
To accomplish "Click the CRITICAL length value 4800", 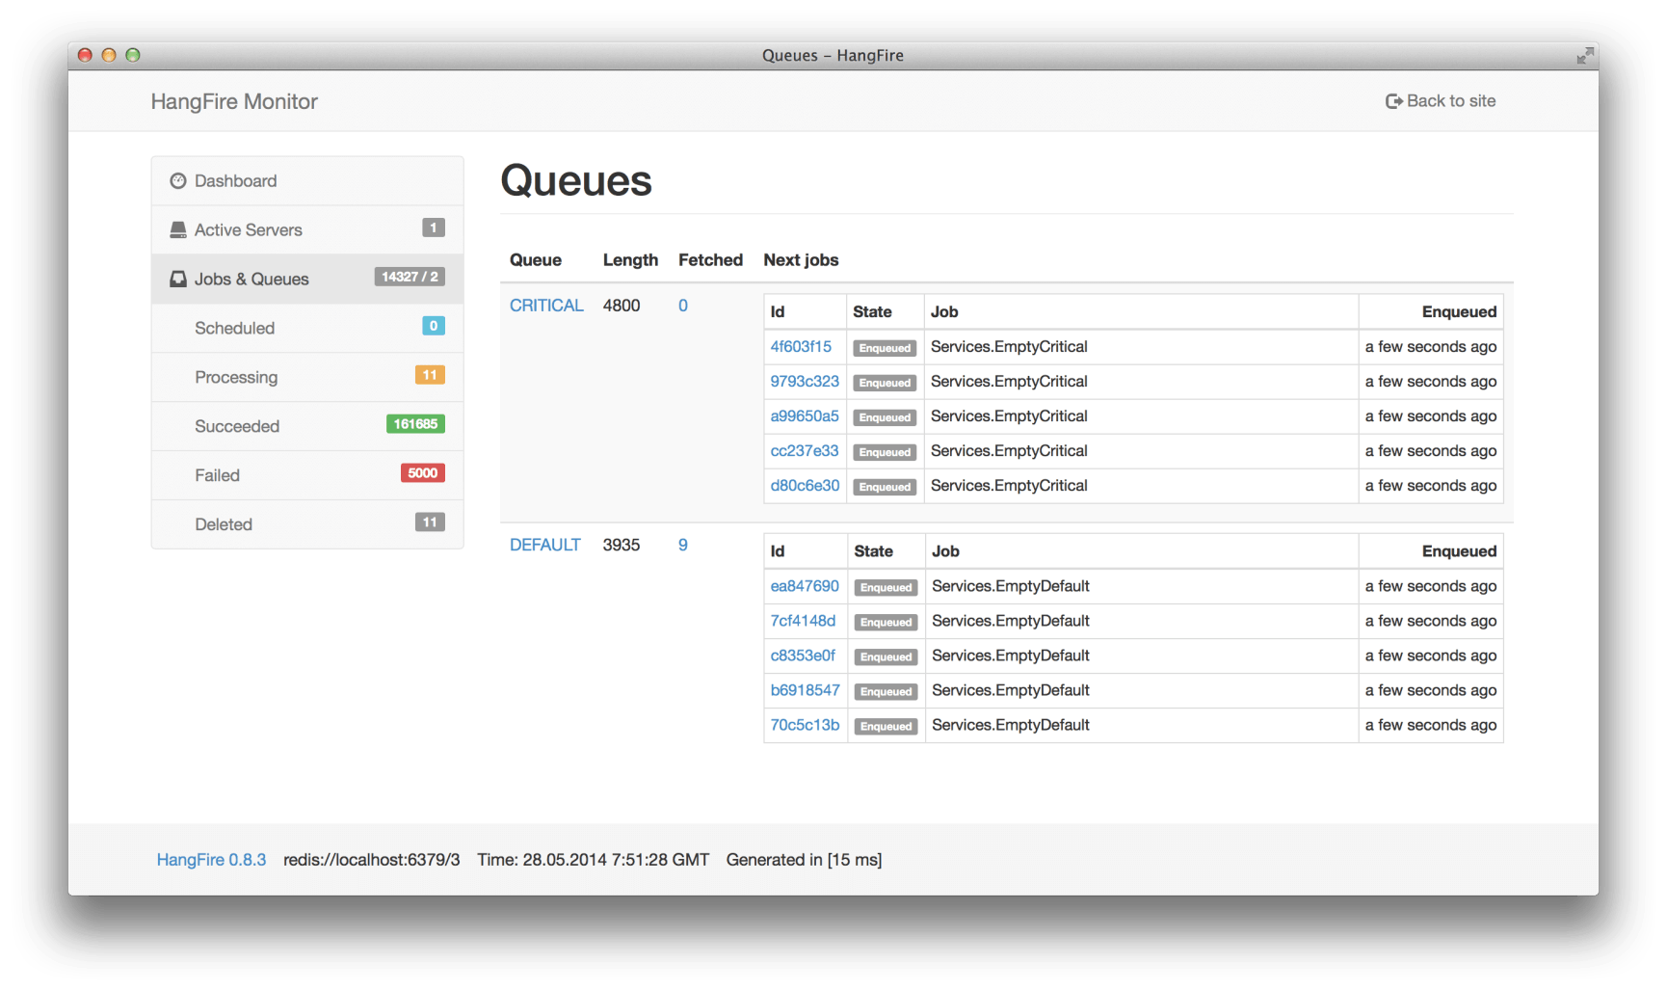I will pos(622,306).
